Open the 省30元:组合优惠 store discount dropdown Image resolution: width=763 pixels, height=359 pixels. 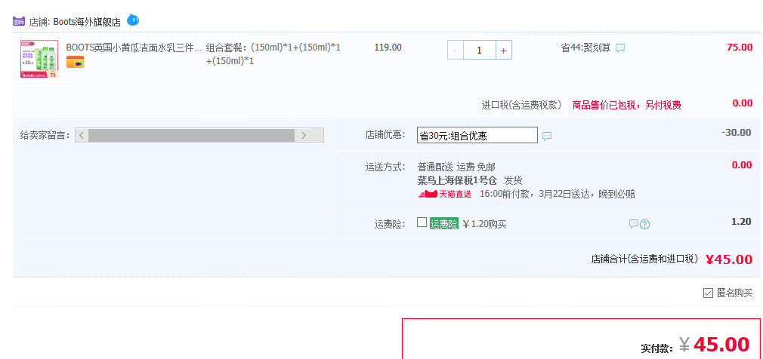coord(477,136)
